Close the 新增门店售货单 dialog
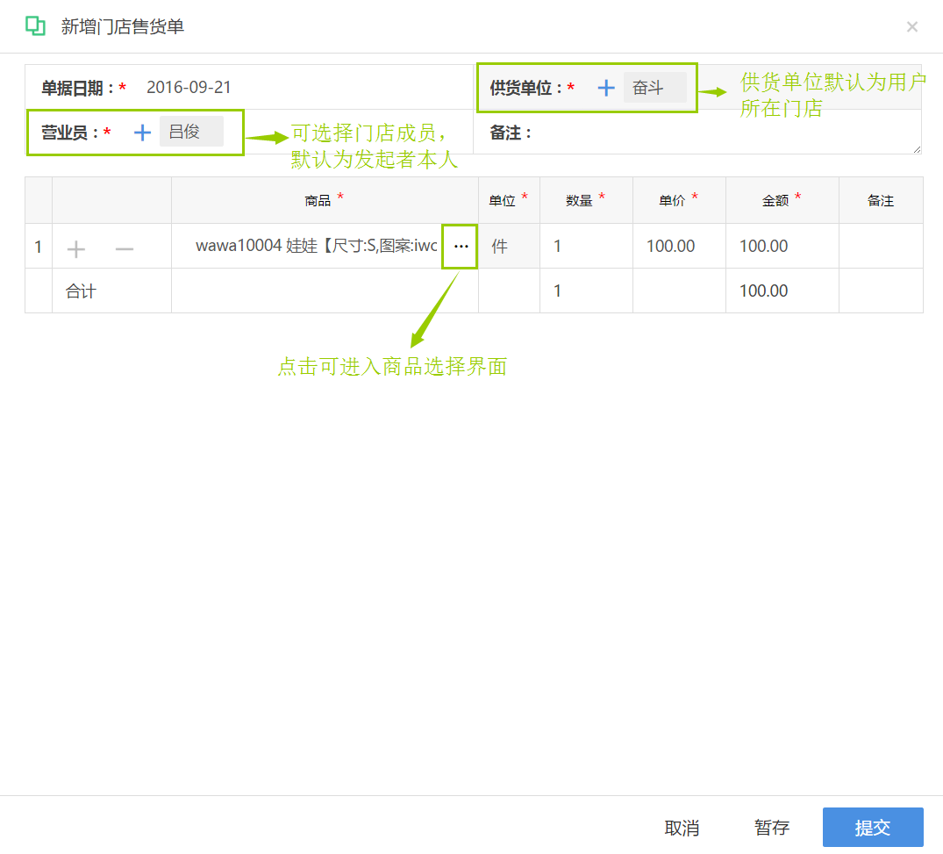The image size is (943, 854). (x=911, y=26)
